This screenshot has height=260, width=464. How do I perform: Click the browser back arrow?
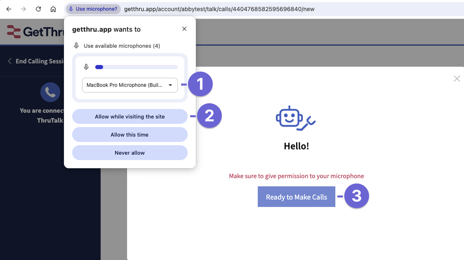pyautogui.click(x=9, y=9)
